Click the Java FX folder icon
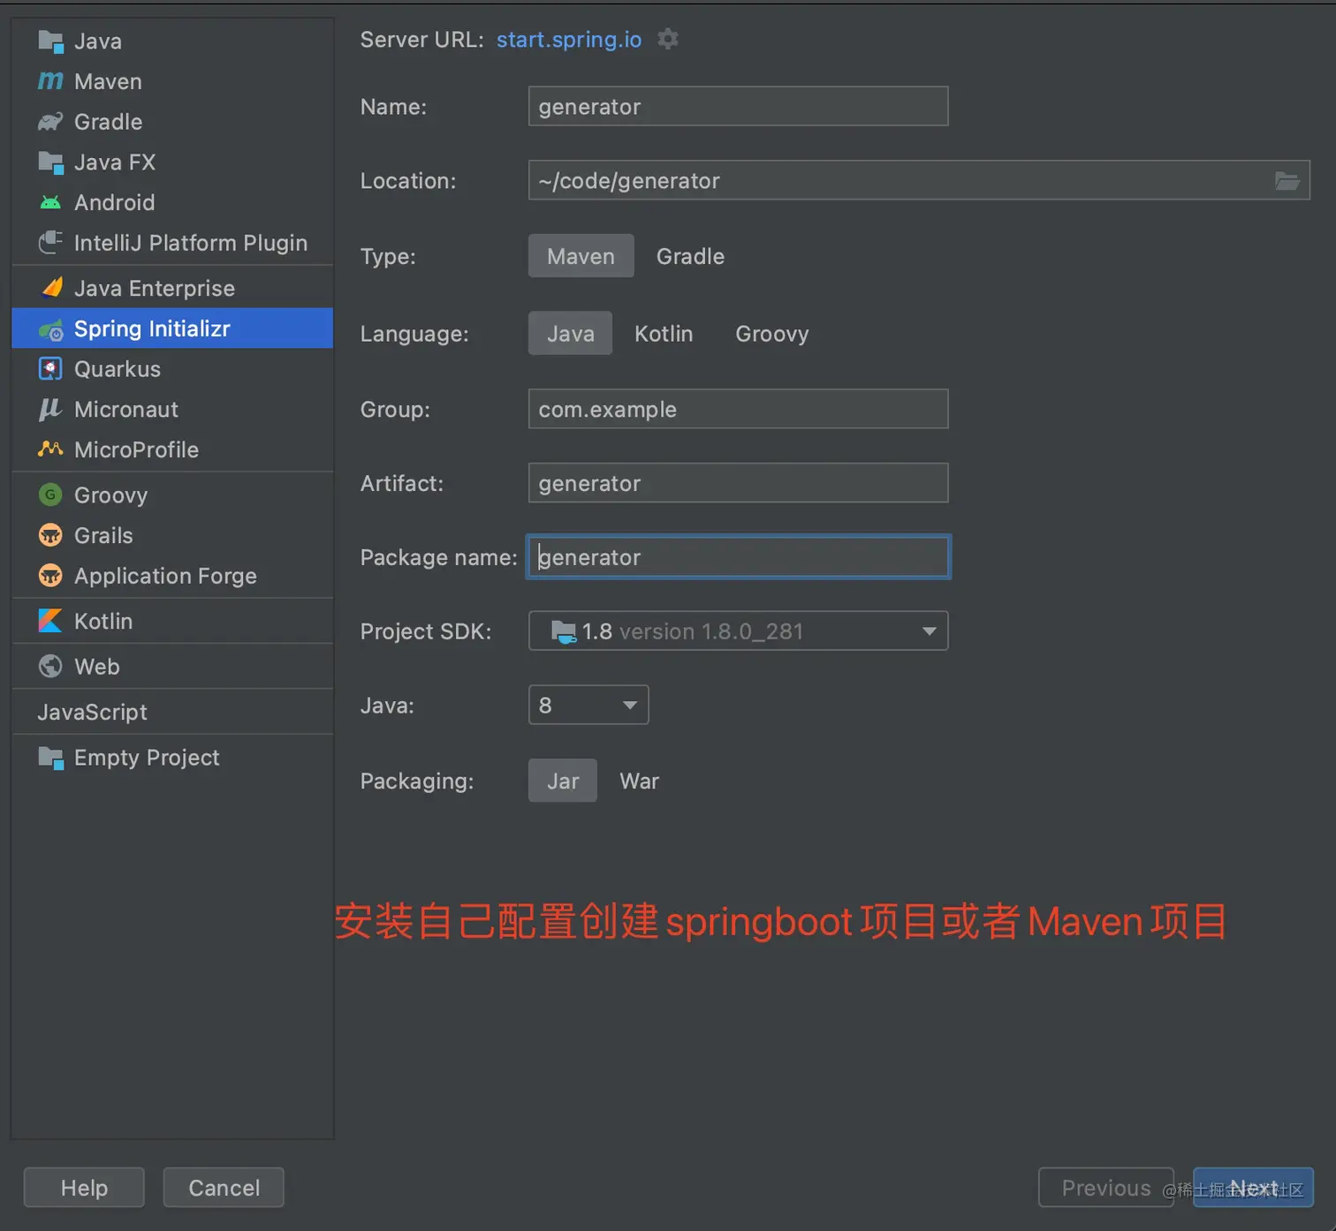 (50, 162)
